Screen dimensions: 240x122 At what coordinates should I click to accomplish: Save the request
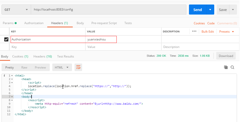[223, 10]
